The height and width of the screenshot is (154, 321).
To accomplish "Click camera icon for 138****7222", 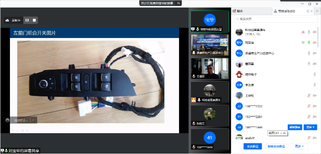I will 315,106.
